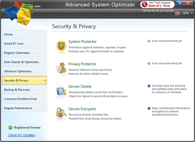
Task: Click the tech support phone number (800) 871-7918
Action: click(x=159, y=6)
